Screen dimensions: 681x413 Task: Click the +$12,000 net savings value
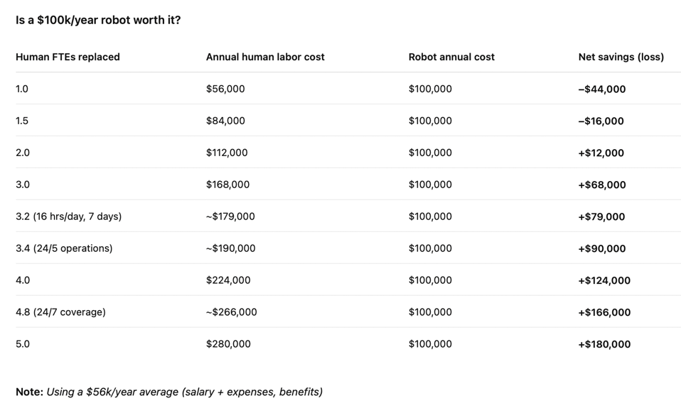601,153
